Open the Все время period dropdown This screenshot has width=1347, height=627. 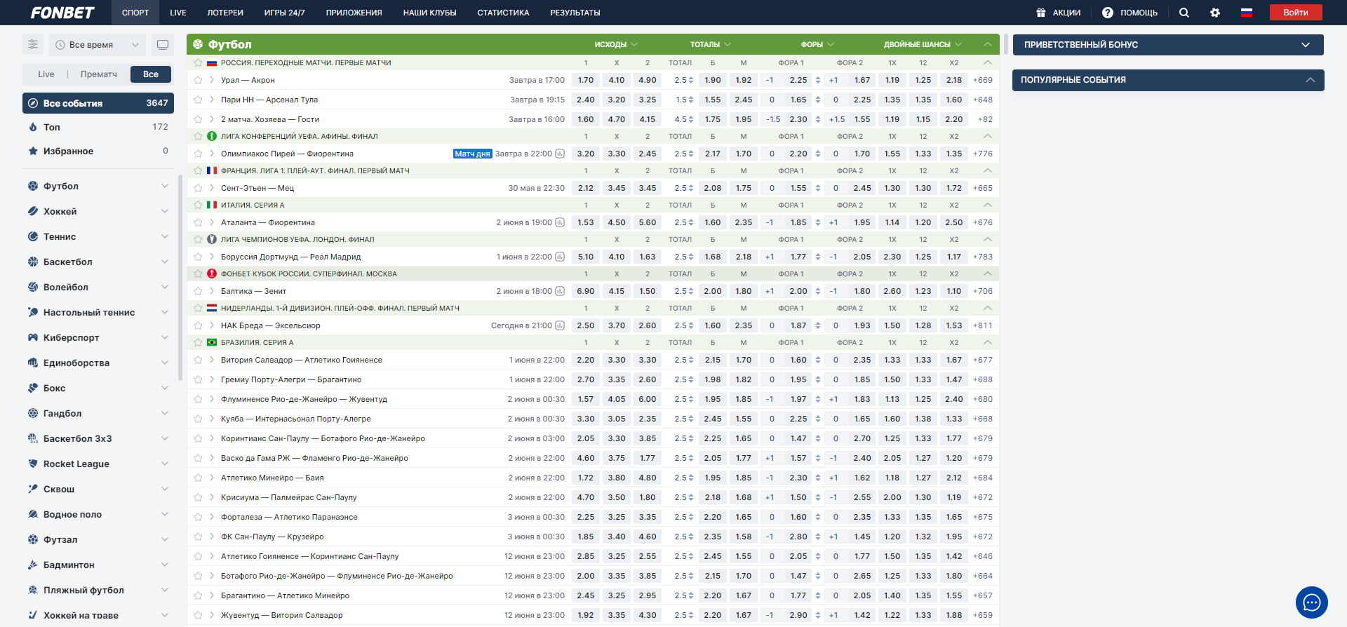click(x=97, y=44)
